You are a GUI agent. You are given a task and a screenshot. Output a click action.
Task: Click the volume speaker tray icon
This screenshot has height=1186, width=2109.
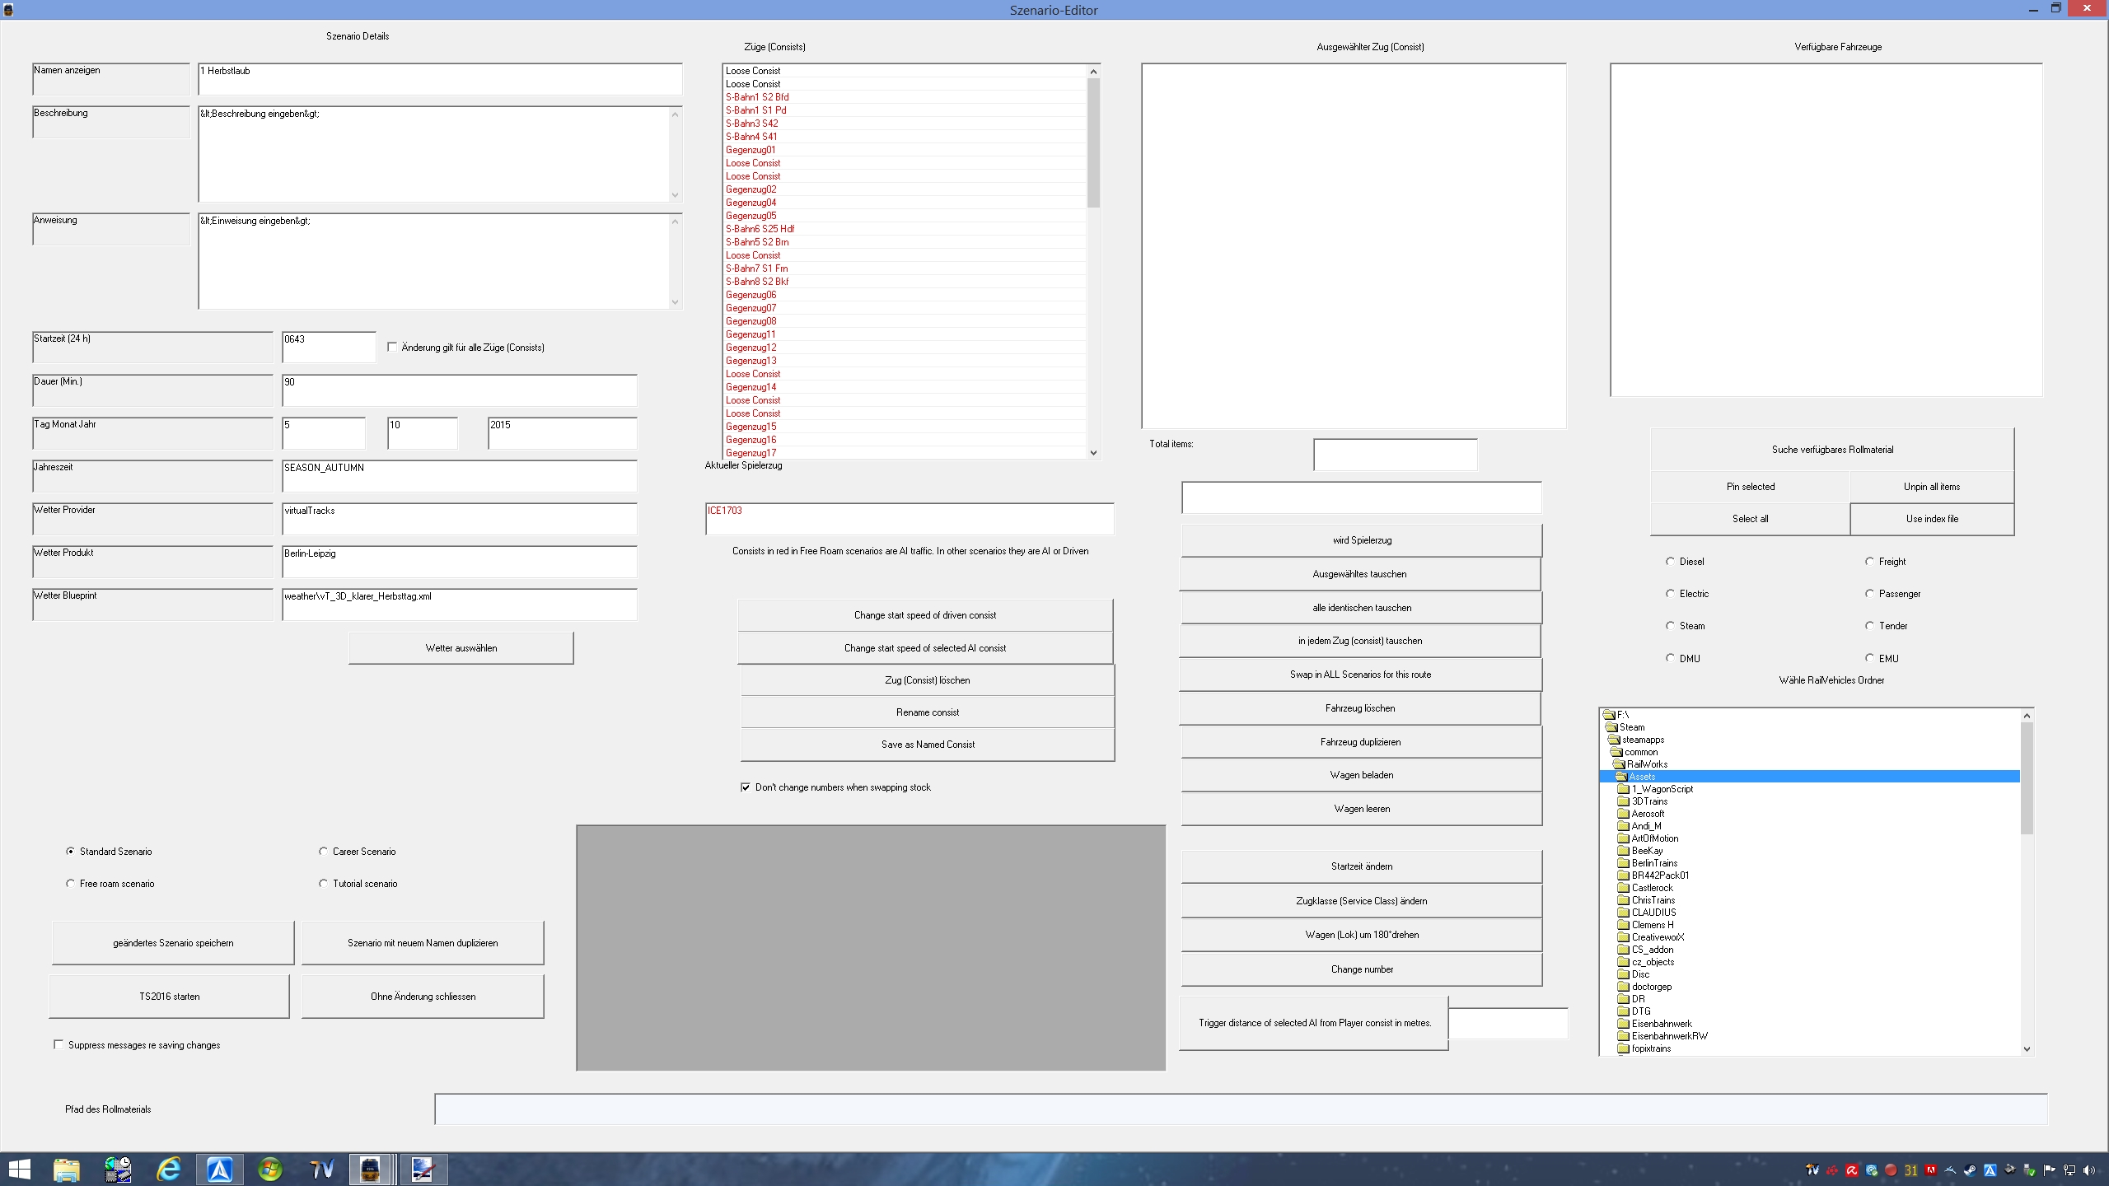(x=2089, y=1170)
